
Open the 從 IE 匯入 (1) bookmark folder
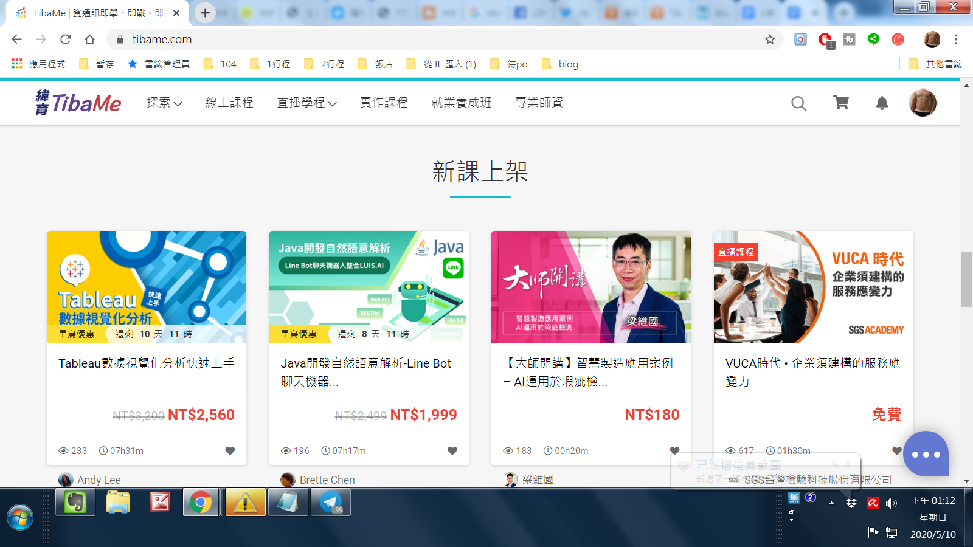coord(441,64)
